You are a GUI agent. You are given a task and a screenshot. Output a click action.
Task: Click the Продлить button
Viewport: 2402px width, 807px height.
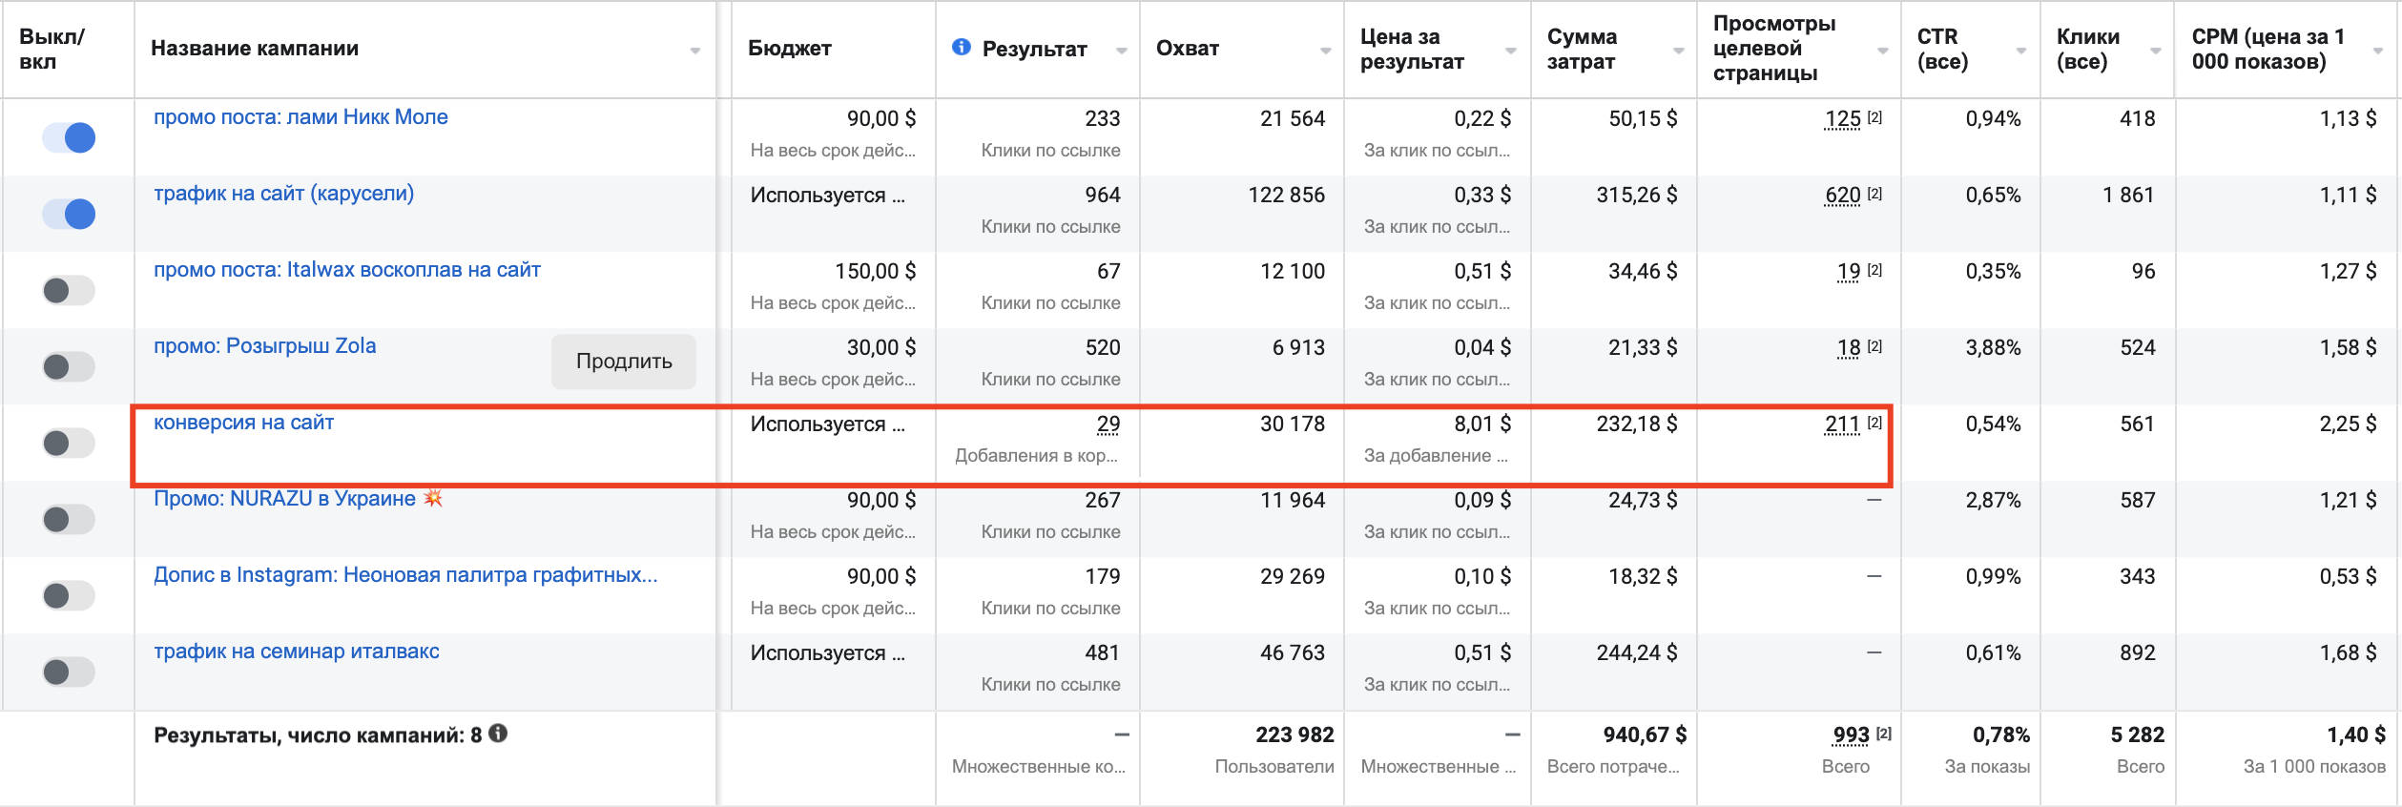click(x=624, y=362)
